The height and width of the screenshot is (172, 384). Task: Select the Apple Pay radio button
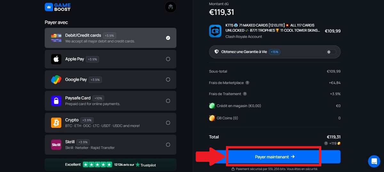pyautogui.click(x=168, y=59)
